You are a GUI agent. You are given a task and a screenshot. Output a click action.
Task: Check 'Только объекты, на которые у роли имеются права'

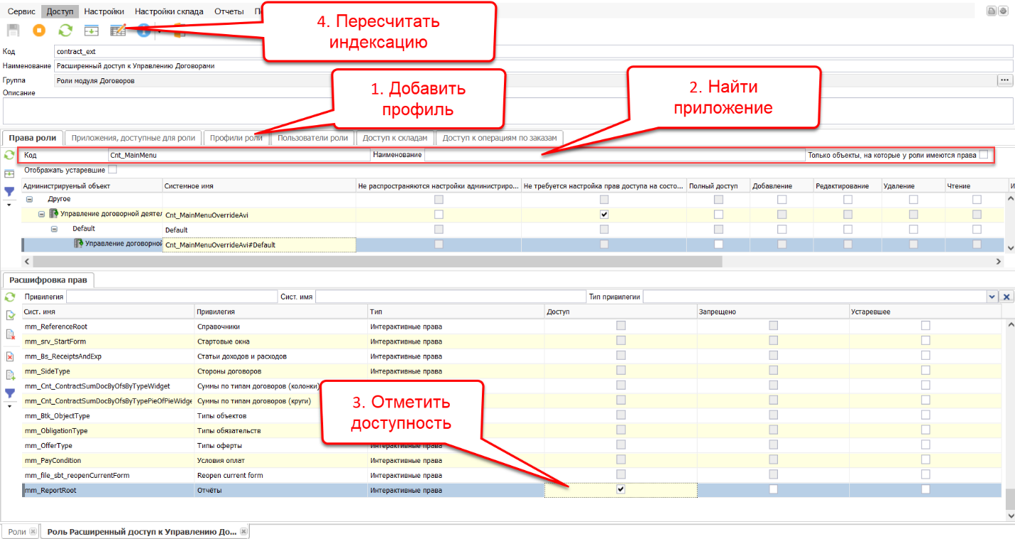click(x=983, y=154)
